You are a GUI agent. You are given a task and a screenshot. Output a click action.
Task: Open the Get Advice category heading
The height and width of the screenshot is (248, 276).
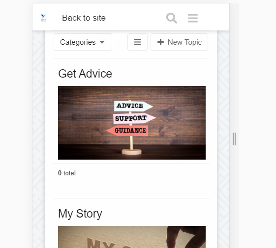pos(85,74)
